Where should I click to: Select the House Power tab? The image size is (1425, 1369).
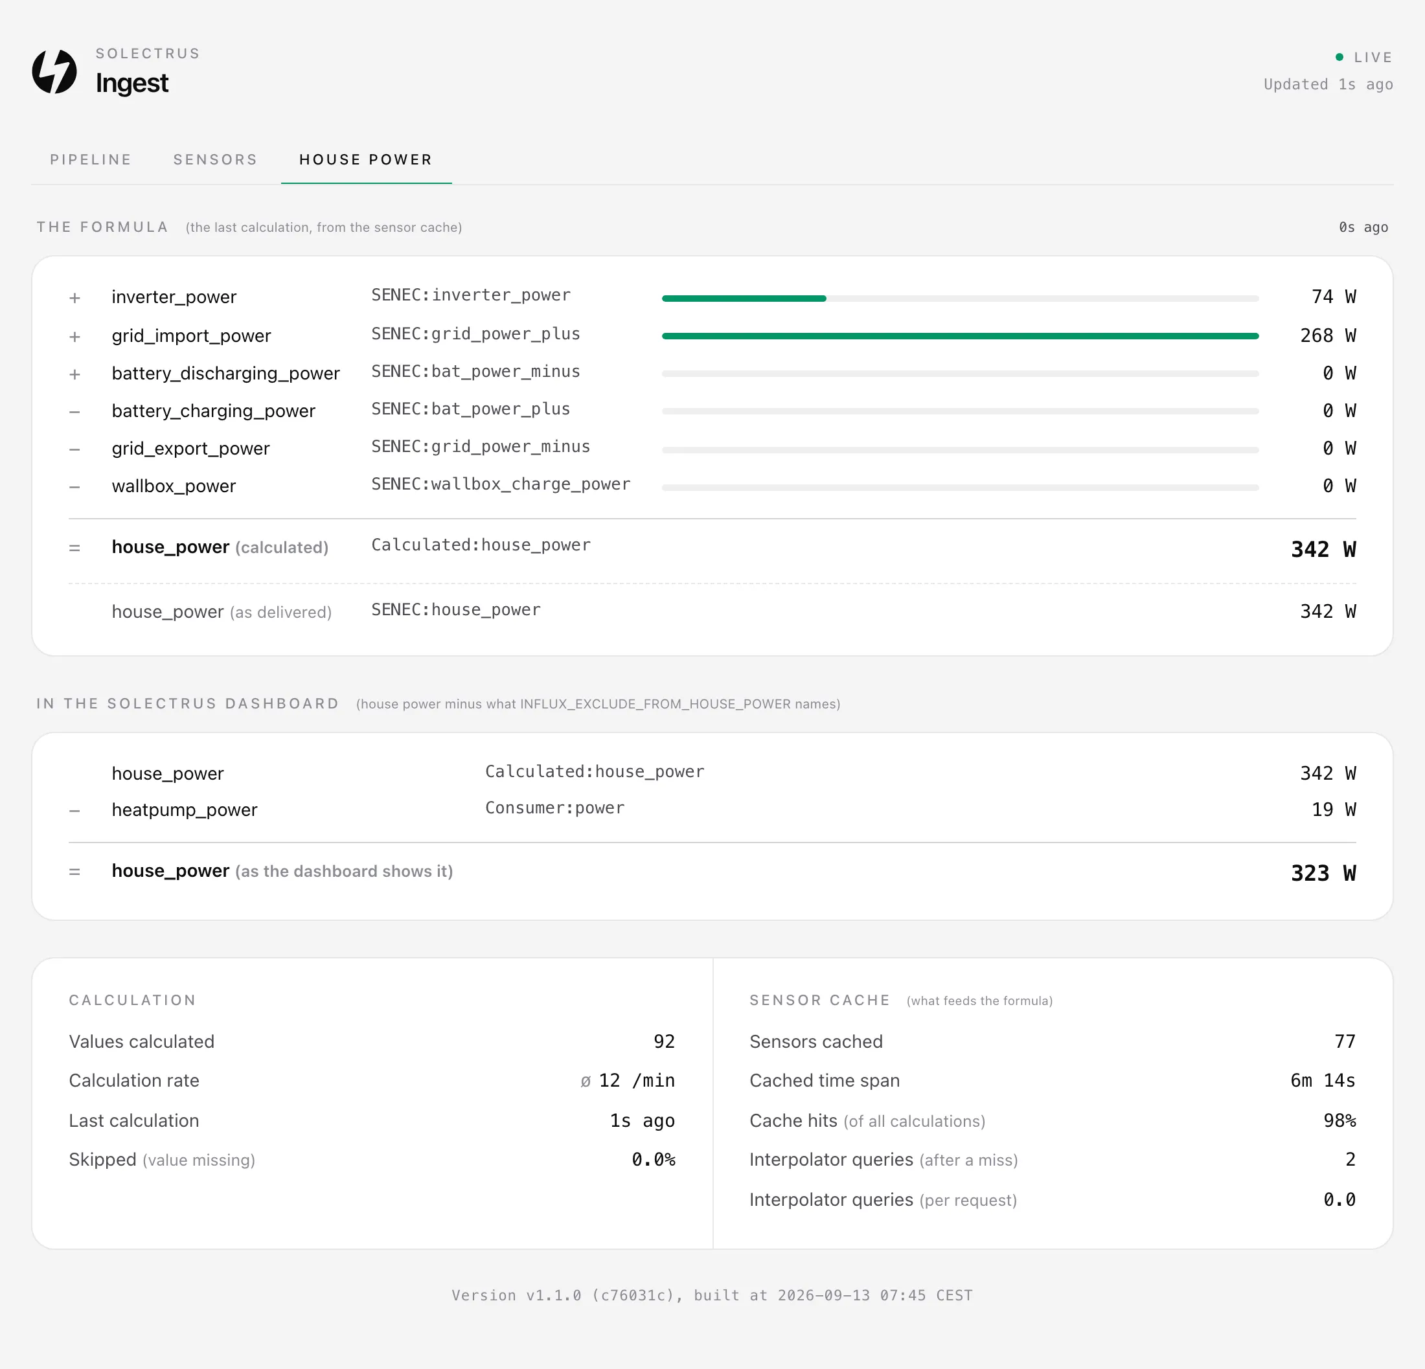366,159
